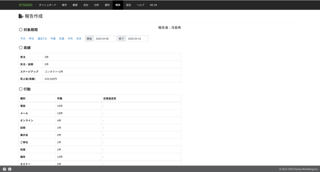Image resolution: width=320 pixels, height=172 pixels.
Task: Go to the 案件 page
Action: (64, 5)
